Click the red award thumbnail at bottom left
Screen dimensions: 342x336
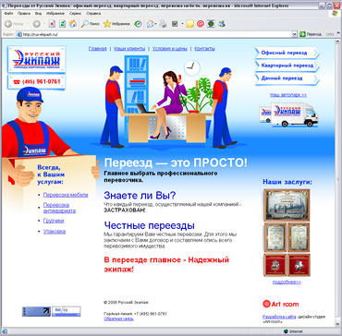(275, 265)
